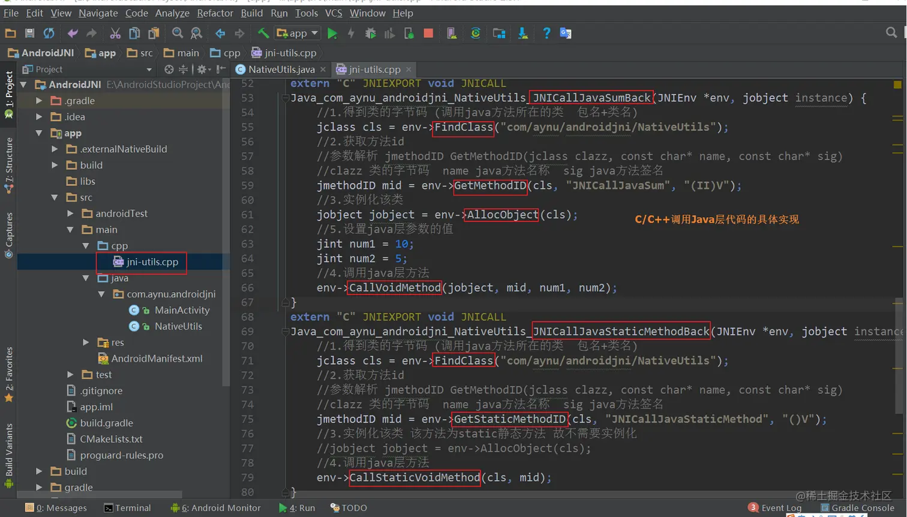Click the translate plugin icon

point(565,34)
